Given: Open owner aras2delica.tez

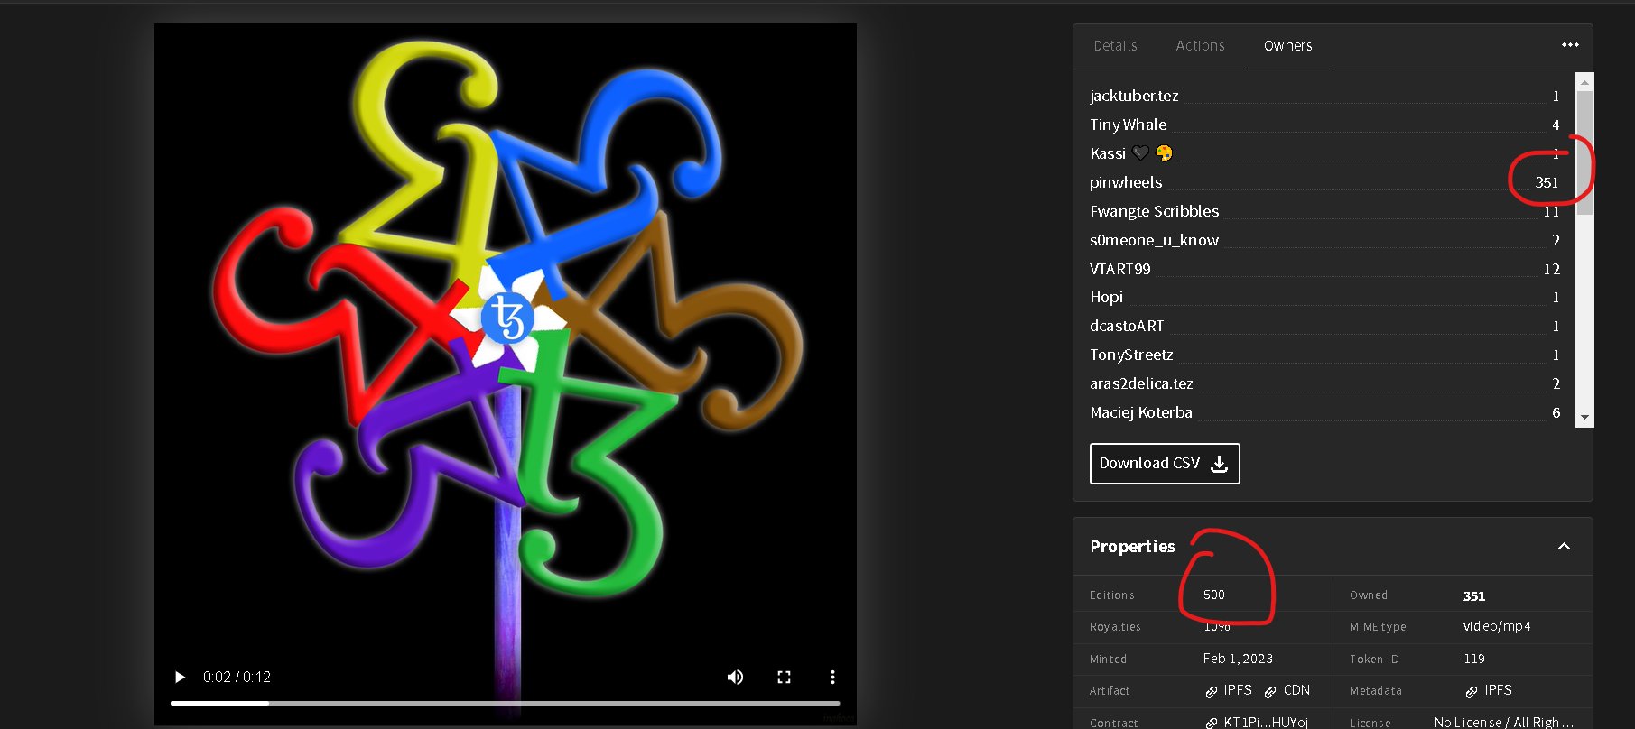Looking at the screenshot, I should point(1141,383).
